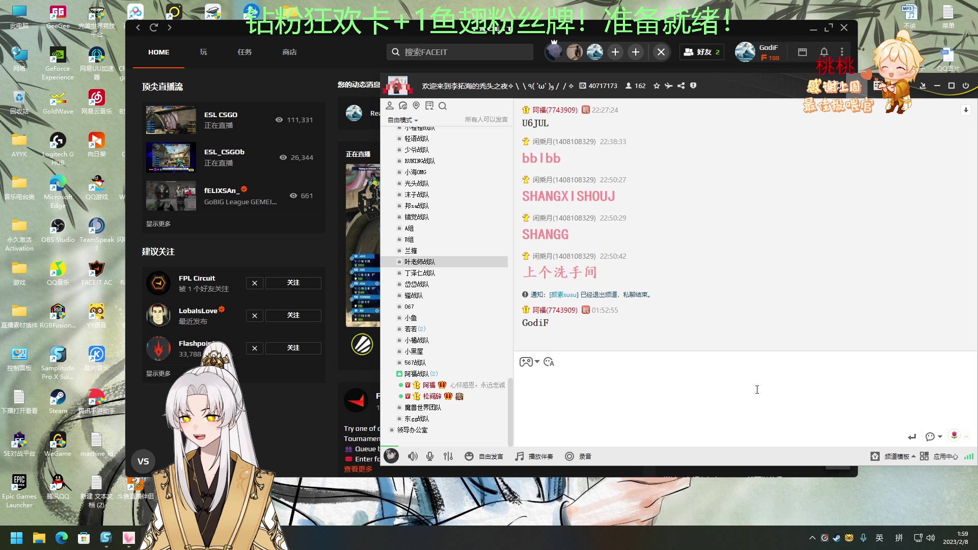This screenshot has height=550, width=978.
Task: Open FACEIT more options vertical dots
Action: pyautogui.click(x=842, y=52)
